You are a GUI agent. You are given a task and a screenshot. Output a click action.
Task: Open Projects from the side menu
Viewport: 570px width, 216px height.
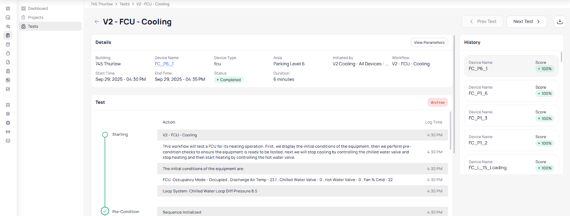point(36,17)
